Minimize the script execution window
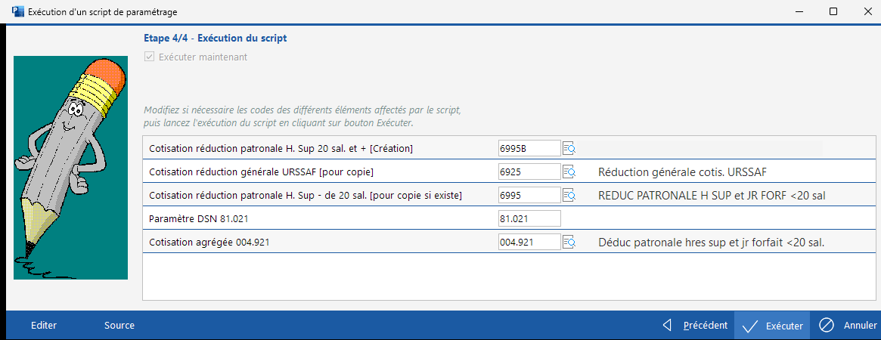The height and width of the screenshot is (340, 881). pyautogui.click(x=799, y=12)
